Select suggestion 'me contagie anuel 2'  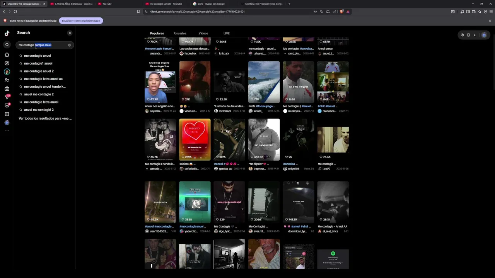(39, 71)
